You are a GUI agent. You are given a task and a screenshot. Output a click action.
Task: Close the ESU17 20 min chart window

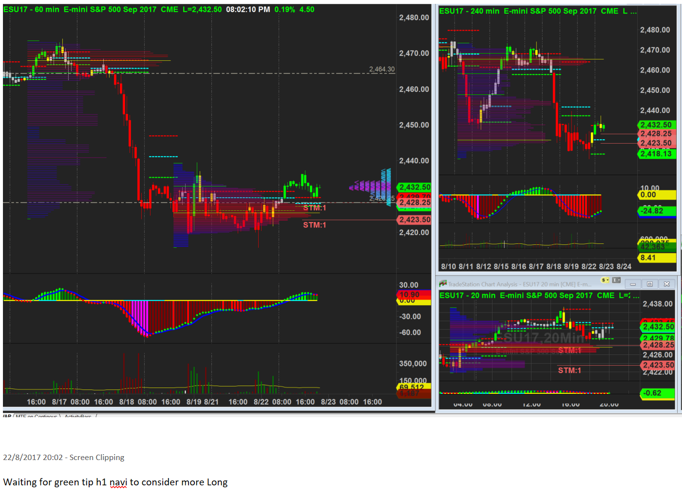click(666, 284)
